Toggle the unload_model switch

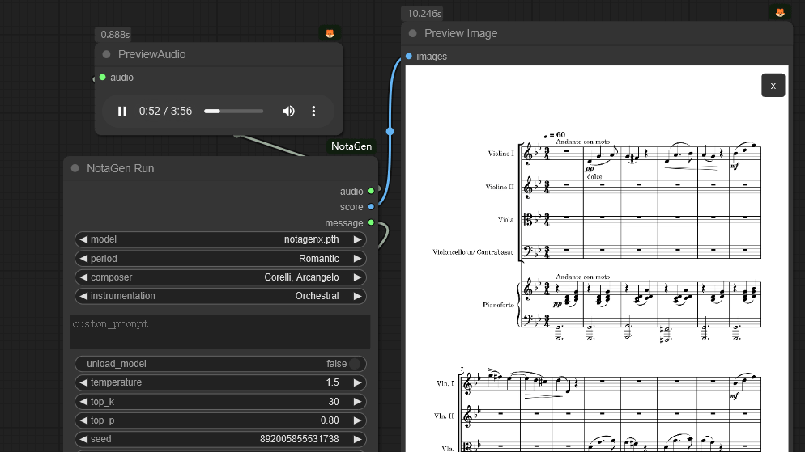(x=353, y=364)
